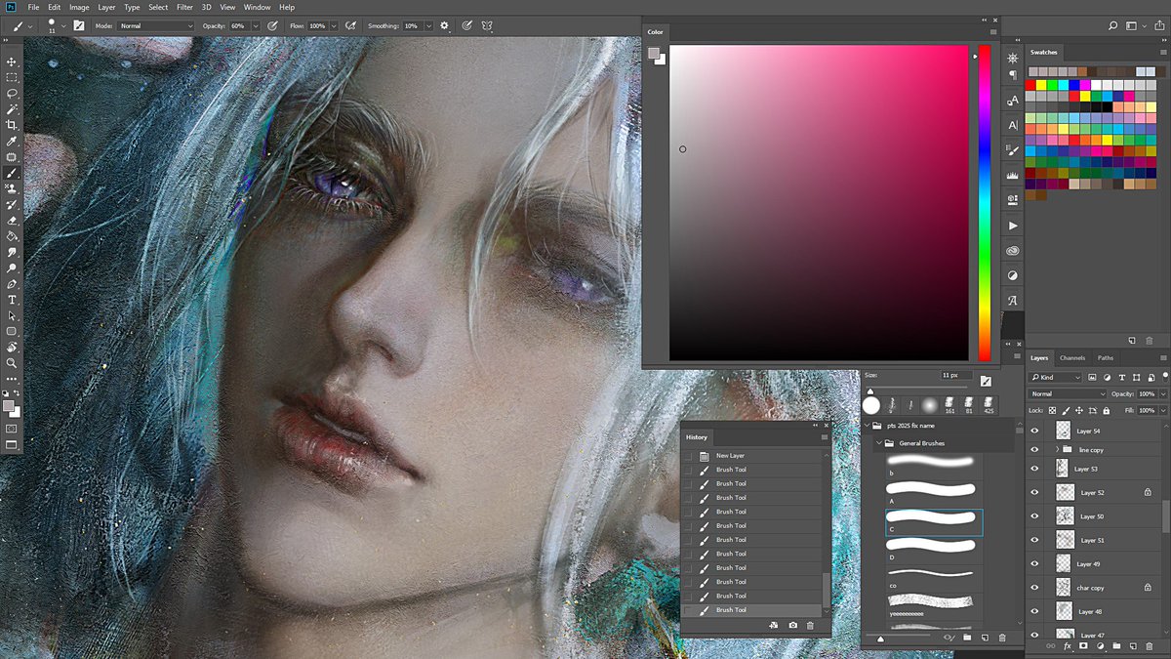Image resolution: width=1171 pixels, height=659 pixels.
Task: Select the Eyedropper tool
Action: pyautogui.click(x=12, y=142)
